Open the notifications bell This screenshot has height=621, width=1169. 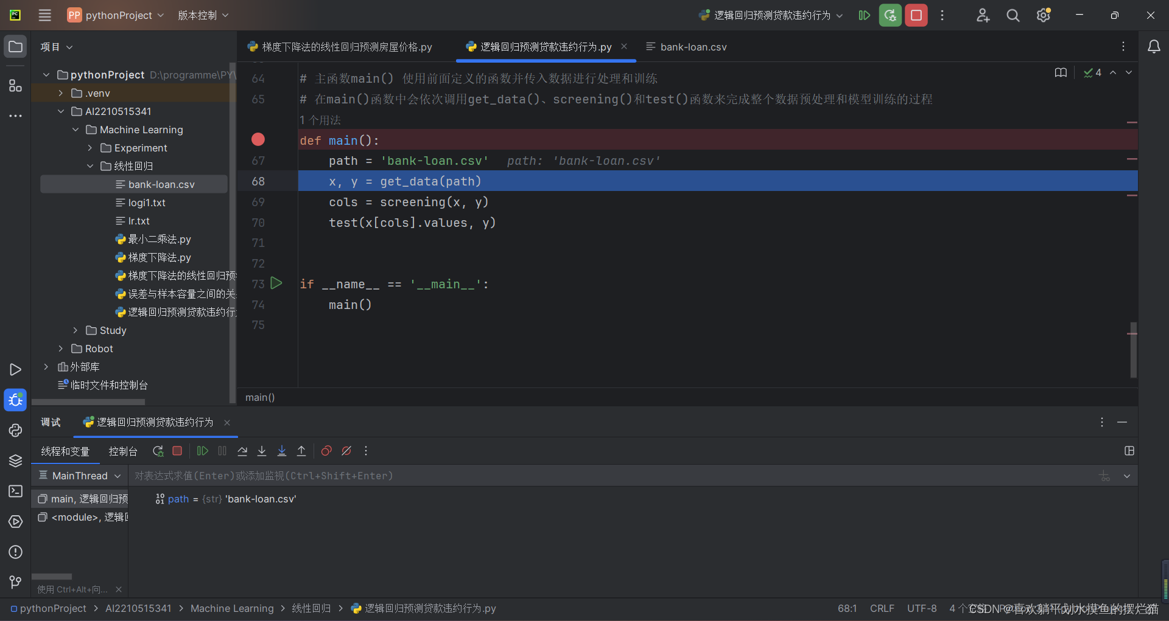pyautogui.click(x=1154, y=47)
